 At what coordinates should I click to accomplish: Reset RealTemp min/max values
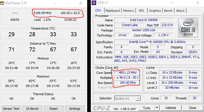pos(53,109)
